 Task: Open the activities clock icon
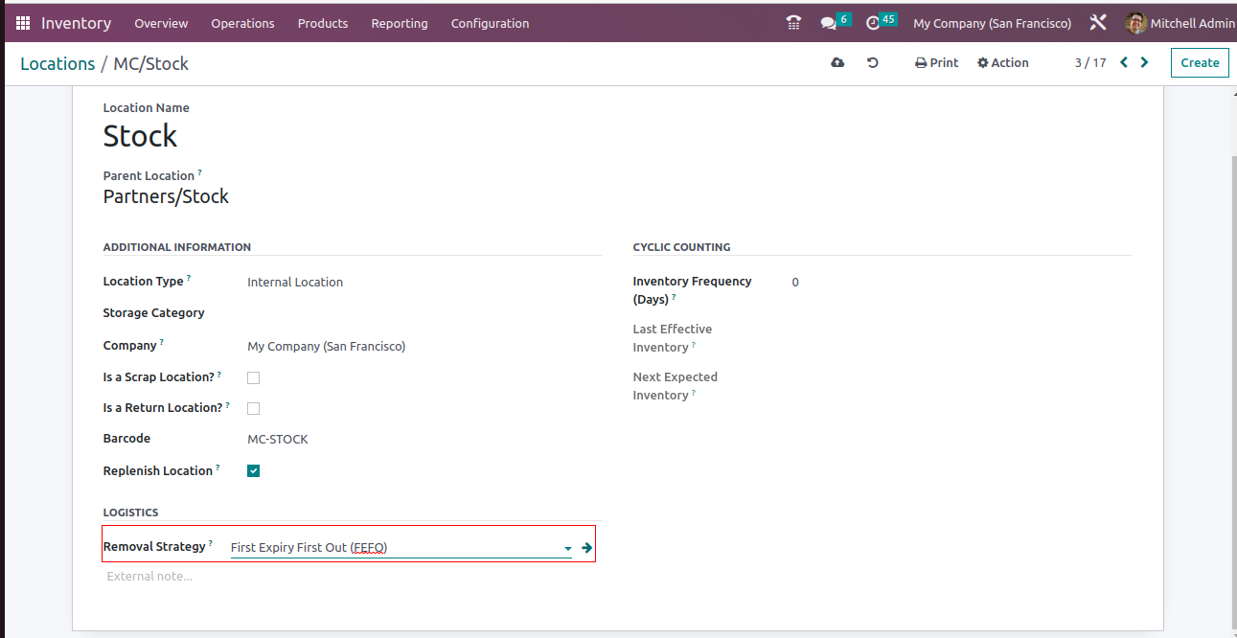pyautogui.click(x=873, y=23)
